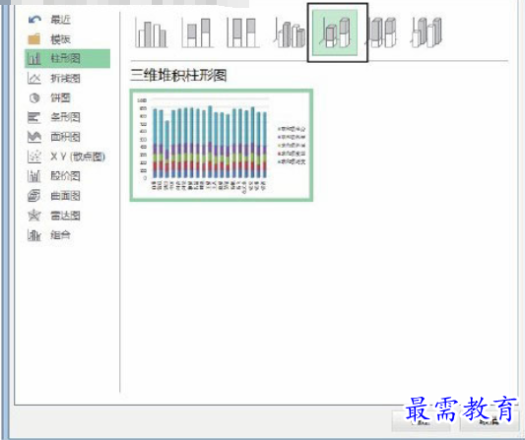Select the 3-D column subtype icon
525x440 pixels.
427,32
